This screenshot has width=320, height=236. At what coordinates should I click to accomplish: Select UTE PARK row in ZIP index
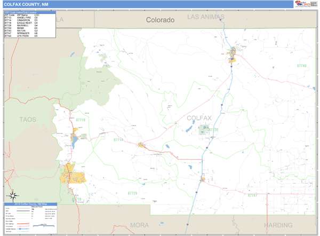(29, 35)
